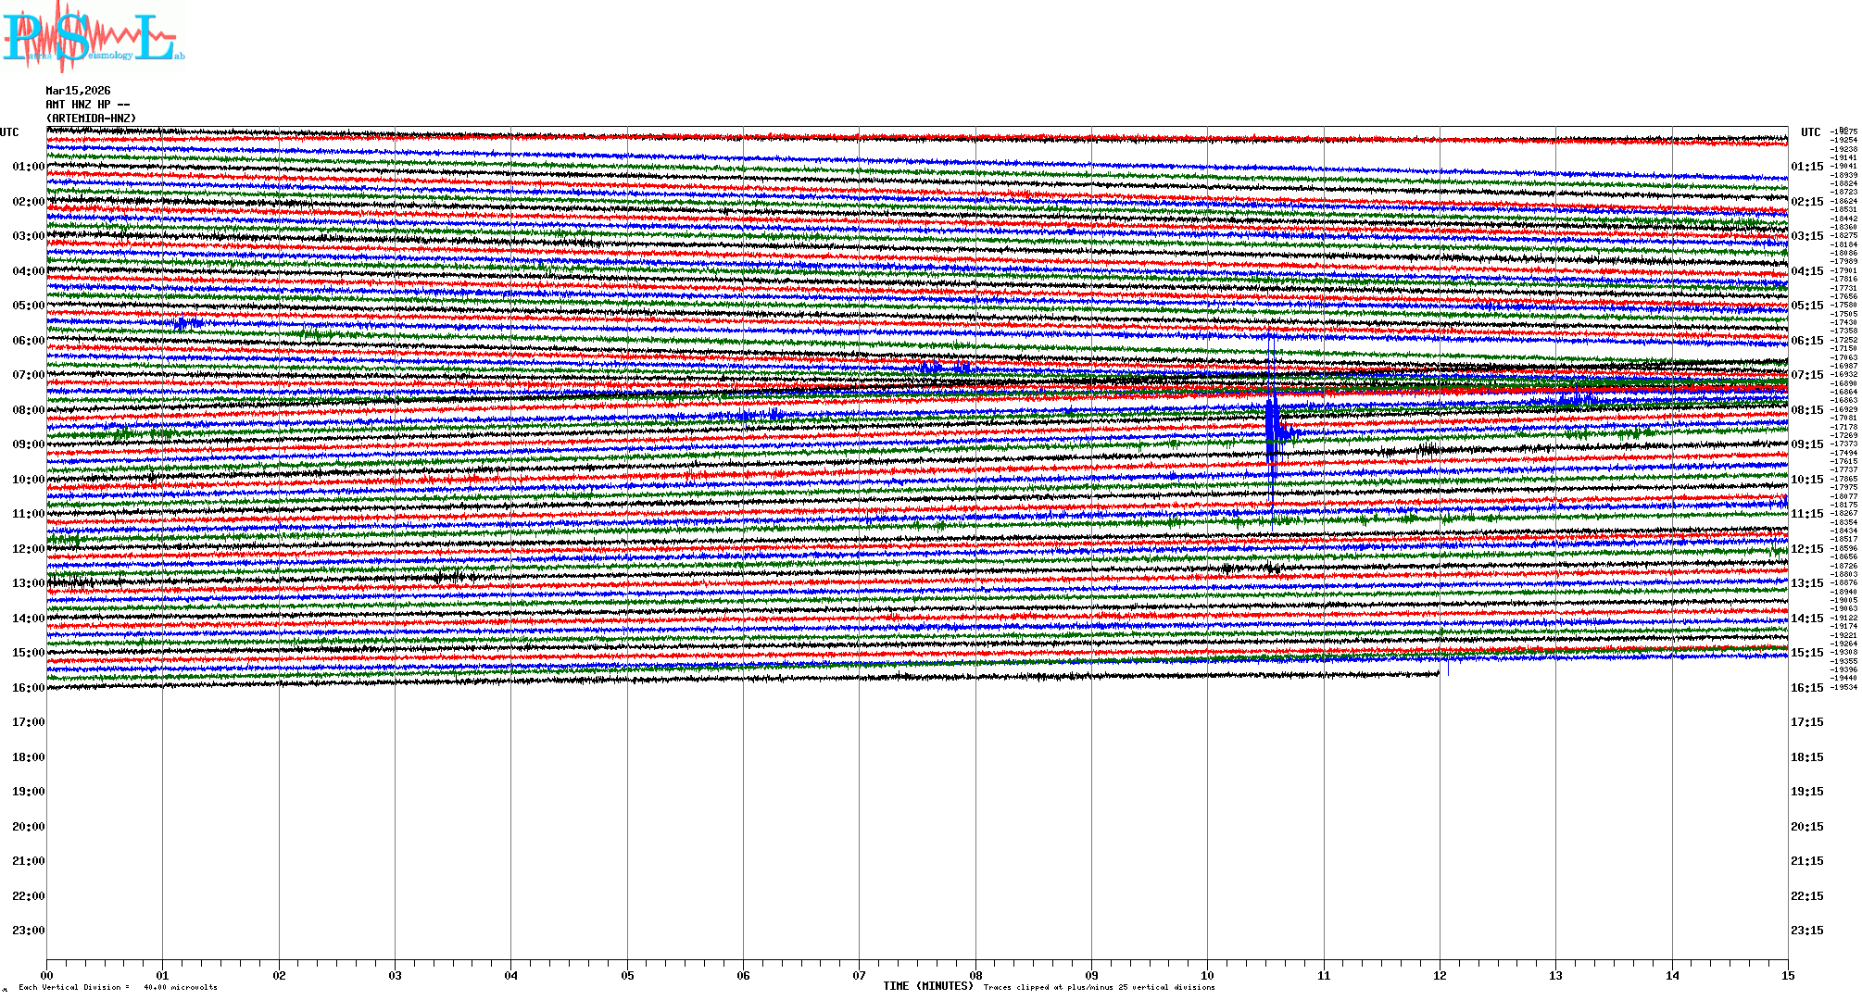This screenshot has width=1862, height=1000.
Task: Click the AMT HNZ HP station label
Action: (87, 105)
